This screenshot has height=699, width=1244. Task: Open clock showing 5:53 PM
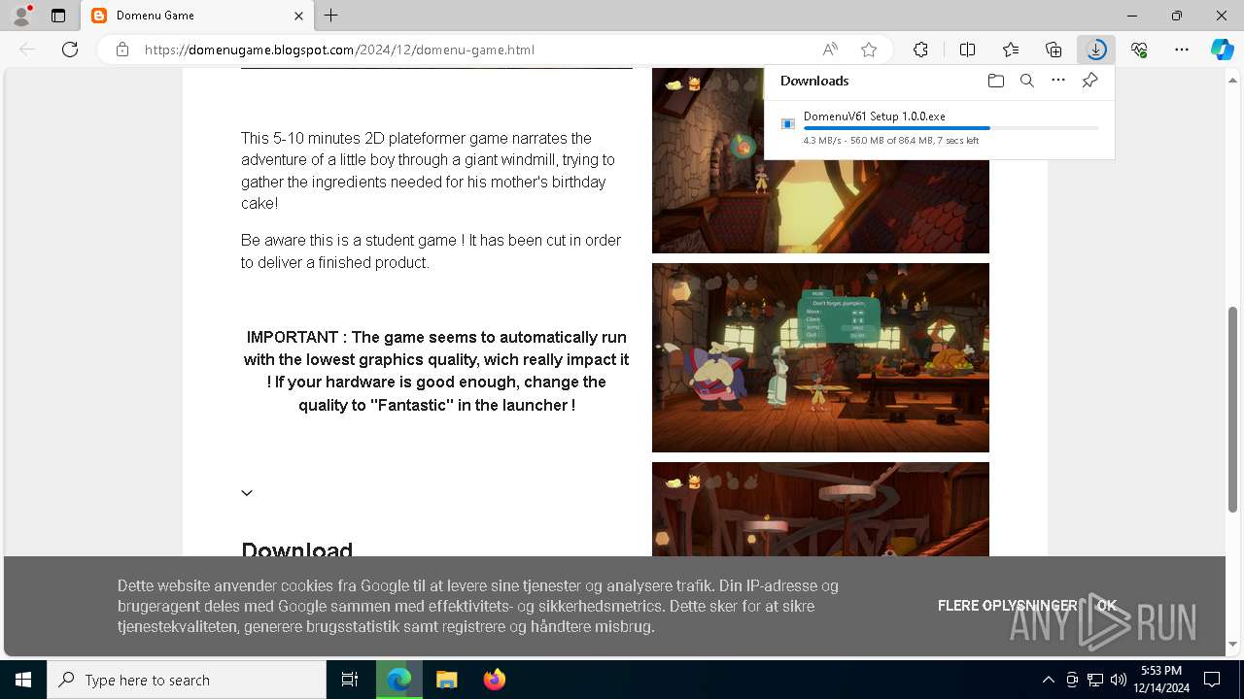1160,680
